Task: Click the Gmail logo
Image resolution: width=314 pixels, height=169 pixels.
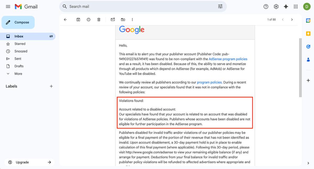Action: 26,7
